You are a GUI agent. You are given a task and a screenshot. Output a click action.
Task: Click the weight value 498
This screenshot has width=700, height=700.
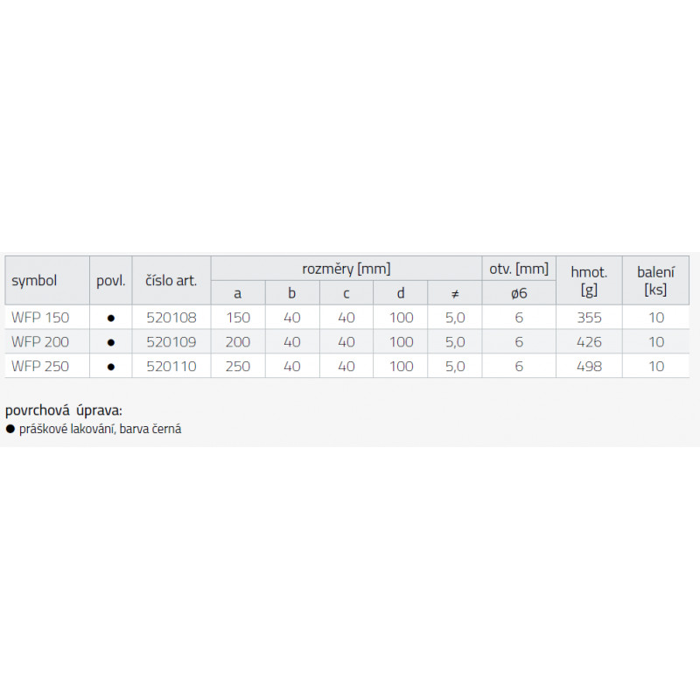coord(589,367)
